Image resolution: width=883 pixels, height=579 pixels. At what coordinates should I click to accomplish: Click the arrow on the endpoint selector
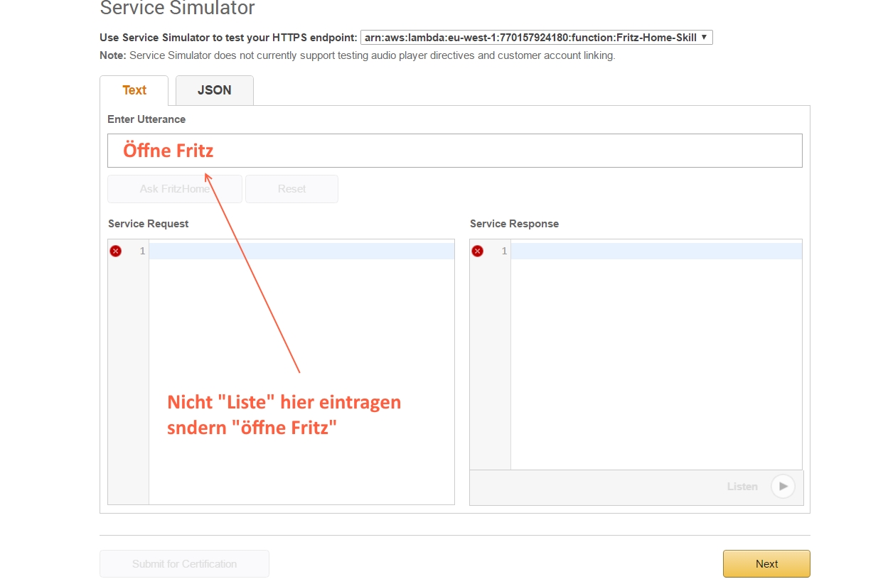point(704,38)
